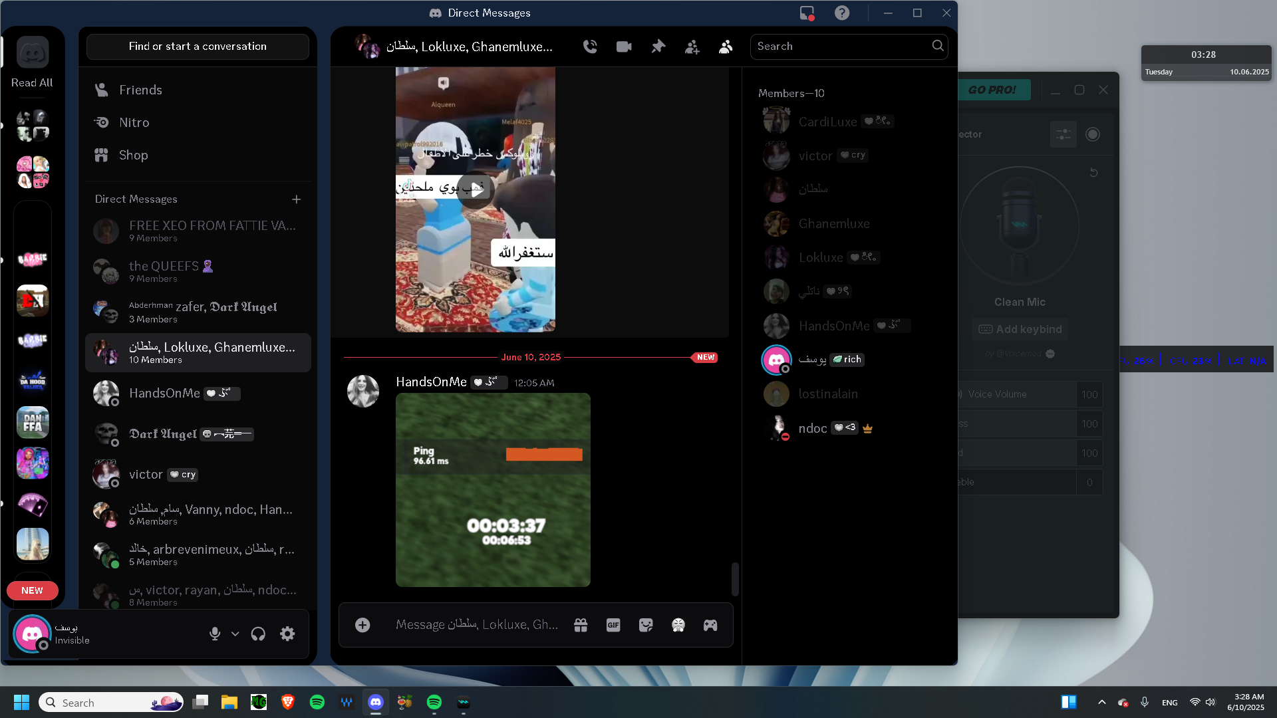The width and height of the screenshot is (1277, 718).
Task: Open the sticker picker
Action: [646, 625]
